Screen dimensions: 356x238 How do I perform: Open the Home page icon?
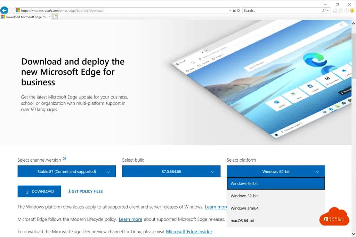pos(335,10)
